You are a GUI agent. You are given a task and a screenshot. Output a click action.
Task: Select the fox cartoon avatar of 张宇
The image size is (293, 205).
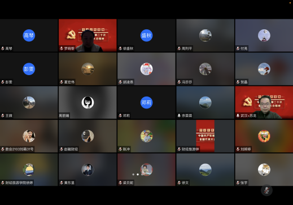[x=264, y=169]
